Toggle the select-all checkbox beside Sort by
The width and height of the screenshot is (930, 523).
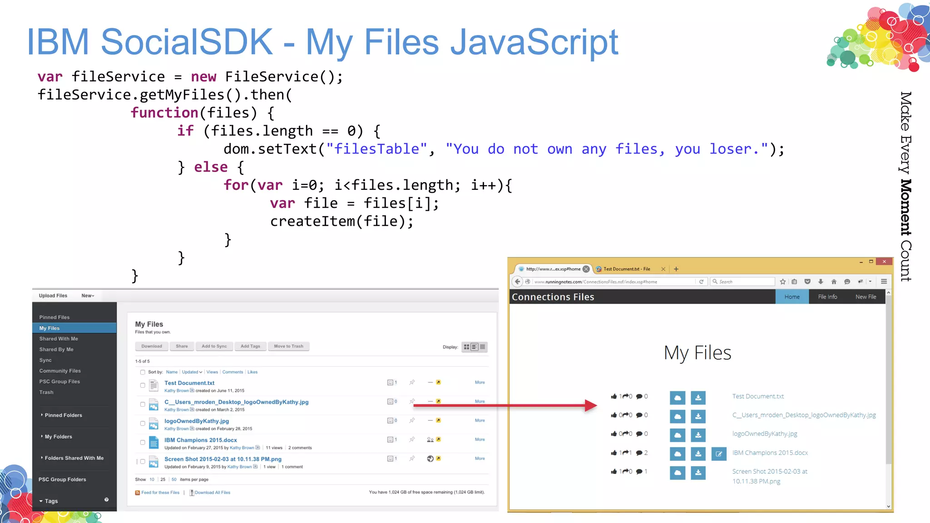coord(143,372)
